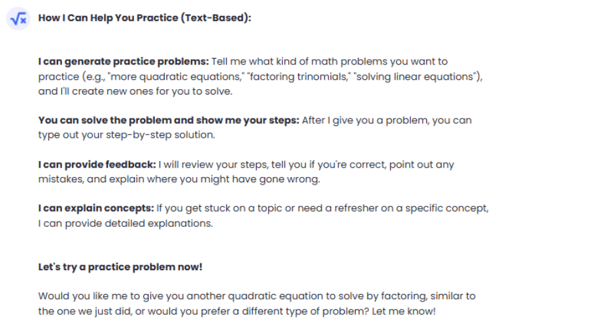Image resolution: width=593 pixels, height=336 pixels.
Task: Click the bold text 'I can generate practice problems:'
Action: (123, 61)
